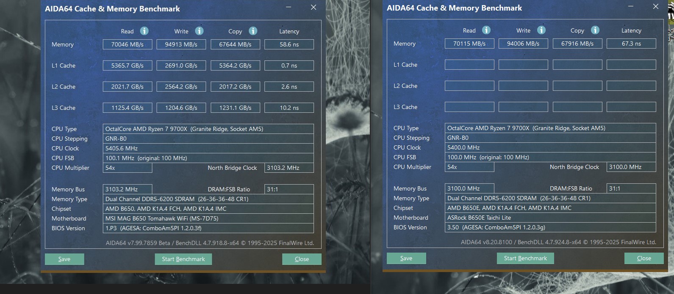The image size is (674, 294).
Task: Select Memory Read value 70046 MB/s
Action: tap(128, 44)
